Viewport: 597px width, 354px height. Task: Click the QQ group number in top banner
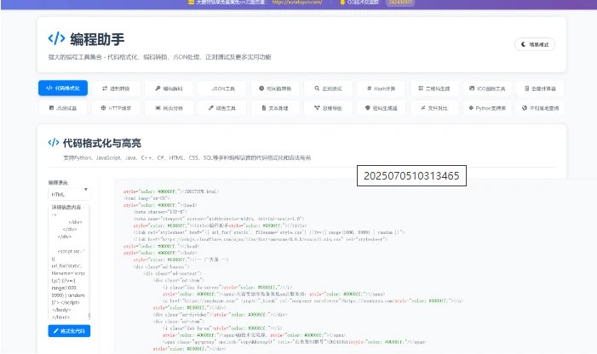(x=399, y=3)
